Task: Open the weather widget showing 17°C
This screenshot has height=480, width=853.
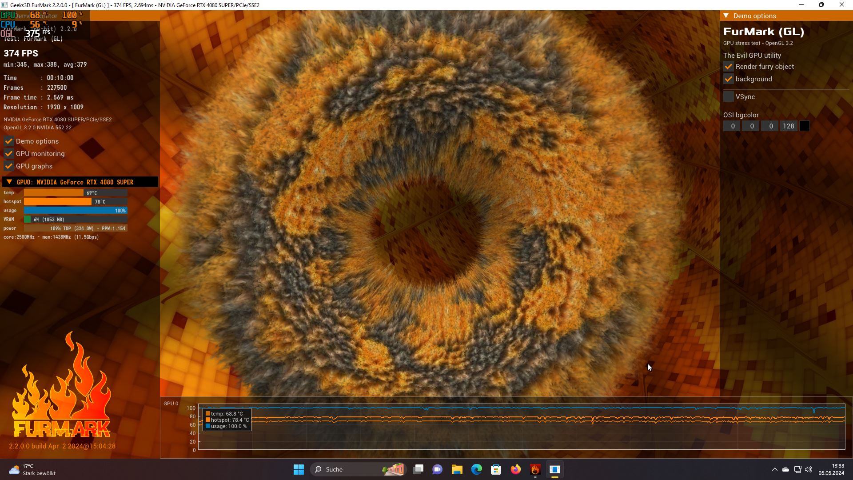Action: coord(33,469)
